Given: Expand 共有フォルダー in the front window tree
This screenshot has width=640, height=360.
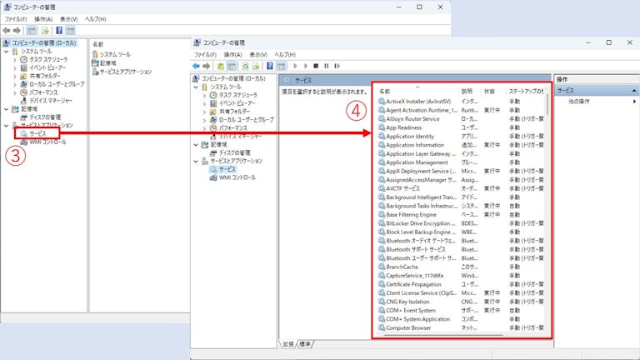Looking at the screenshot, I should click(204, 112).
